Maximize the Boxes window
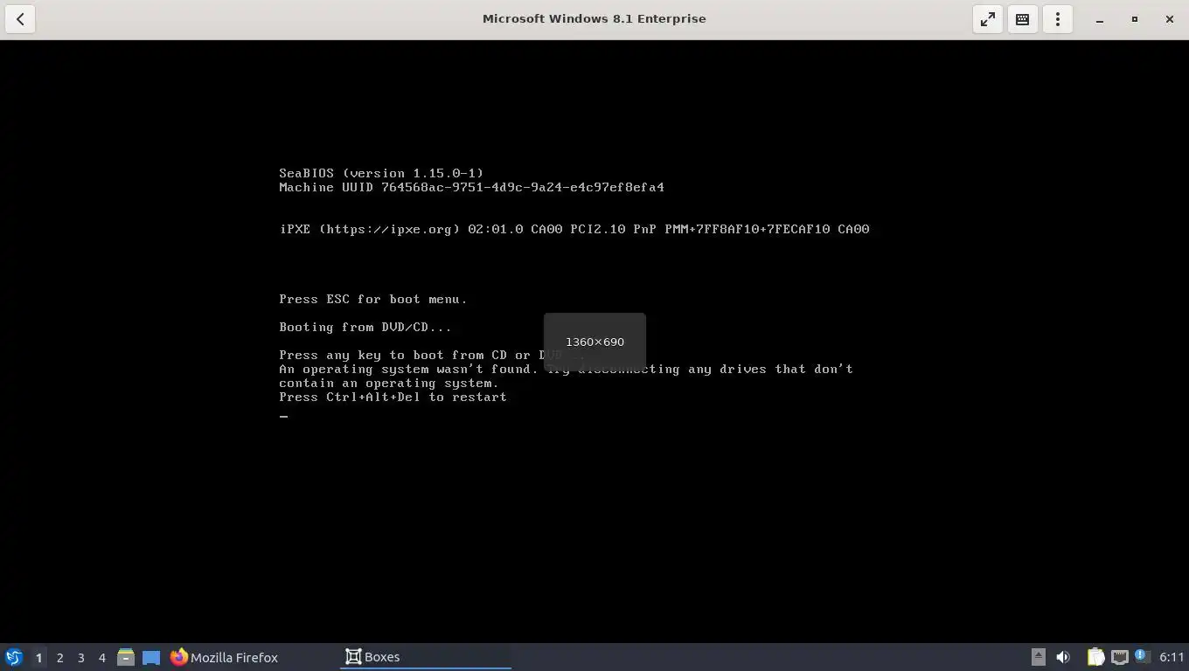This screenshot has height=671, width=1189. [1135, 19]
